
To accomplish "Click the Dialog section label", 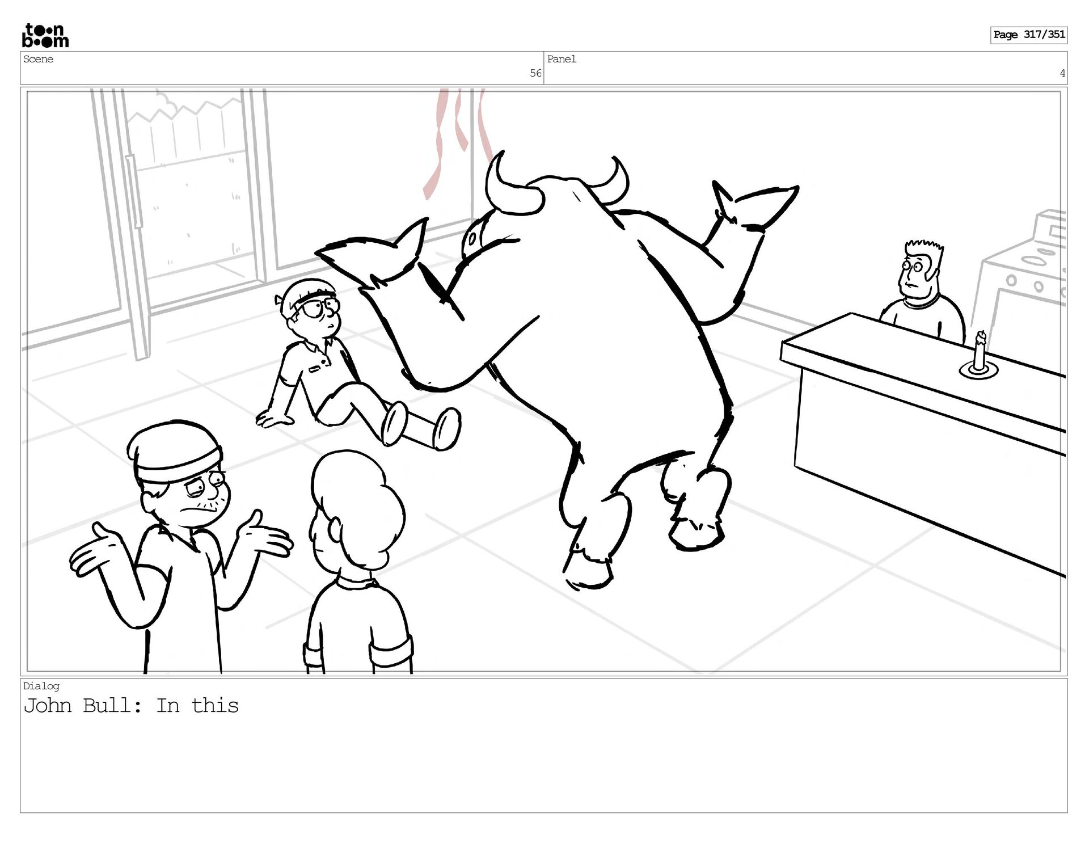I will click(41, 686).
